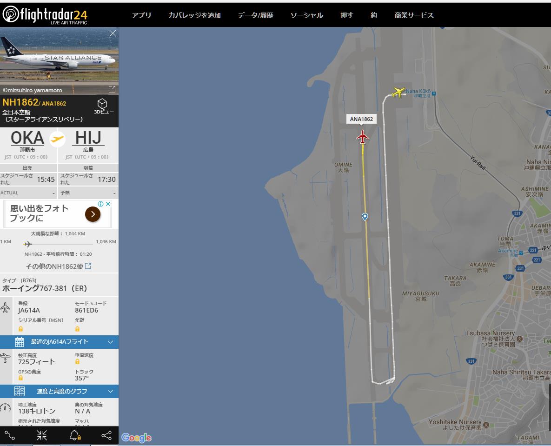Image resolution: width=551 pixels, height=446 pixels.
Task: Open the 商業サービス menu
Action: click(x=414, y=15)
